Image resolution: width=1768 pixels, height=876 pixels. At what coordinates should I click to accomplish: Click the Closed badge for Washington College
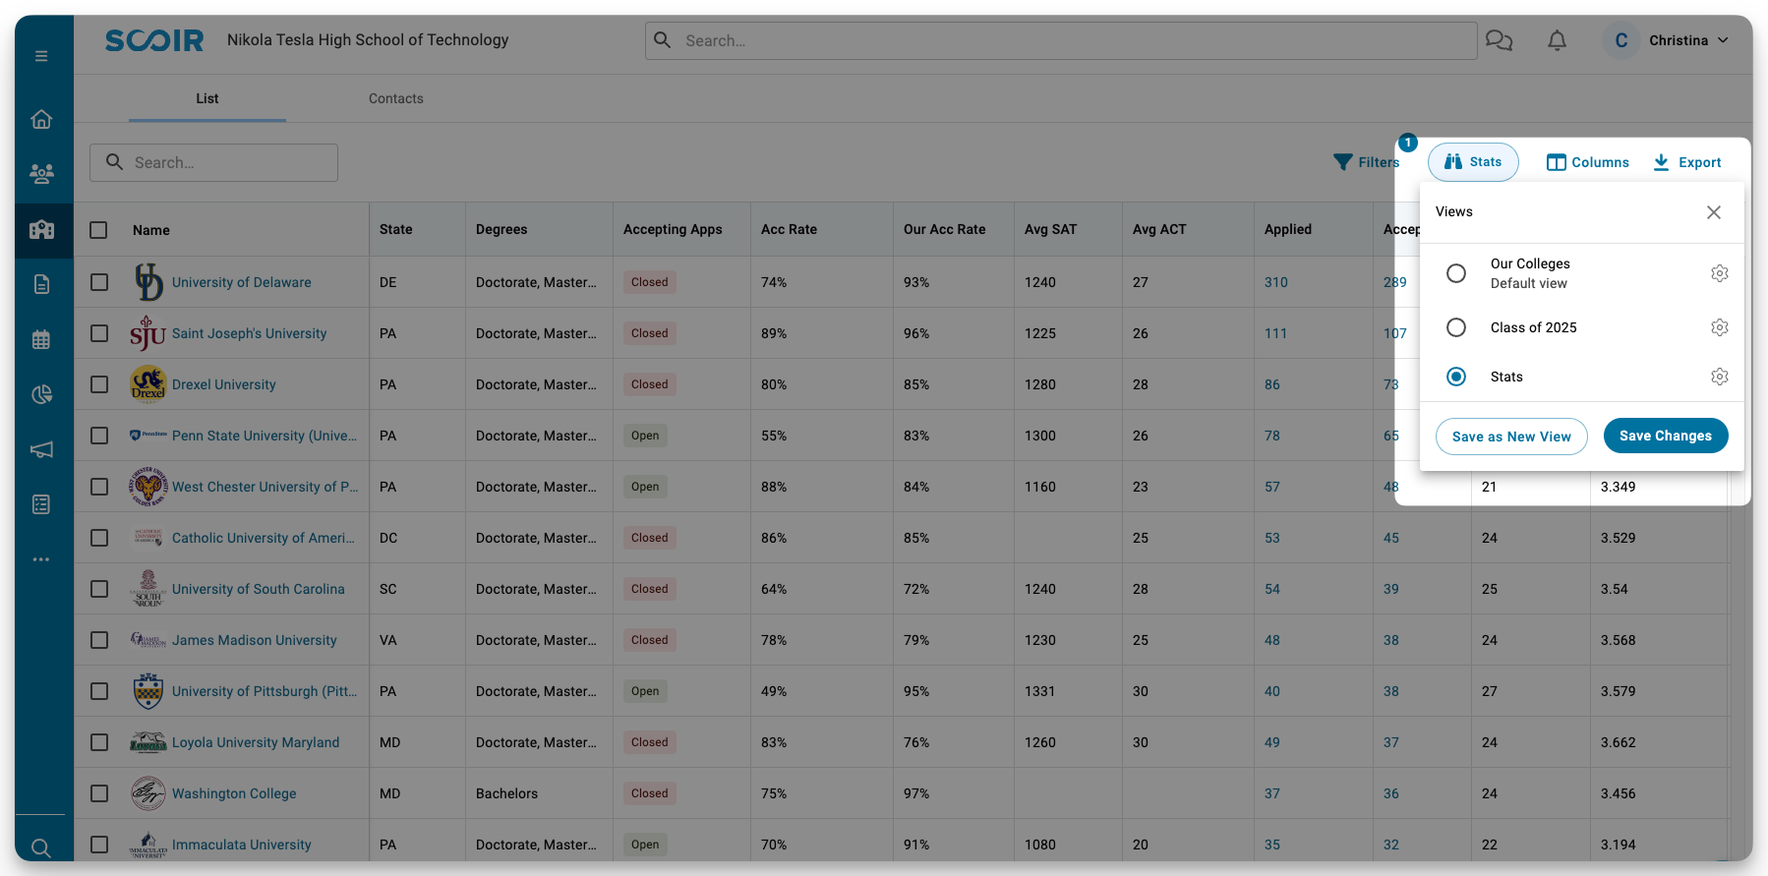pos(649,793)
